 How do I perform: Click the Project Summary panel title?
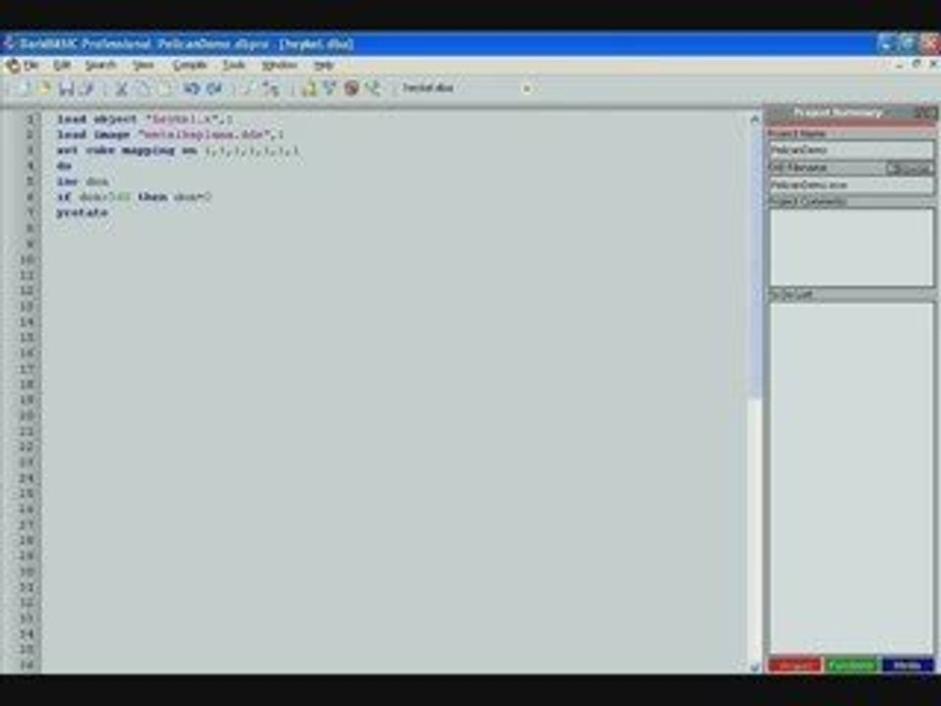point(838,112)
